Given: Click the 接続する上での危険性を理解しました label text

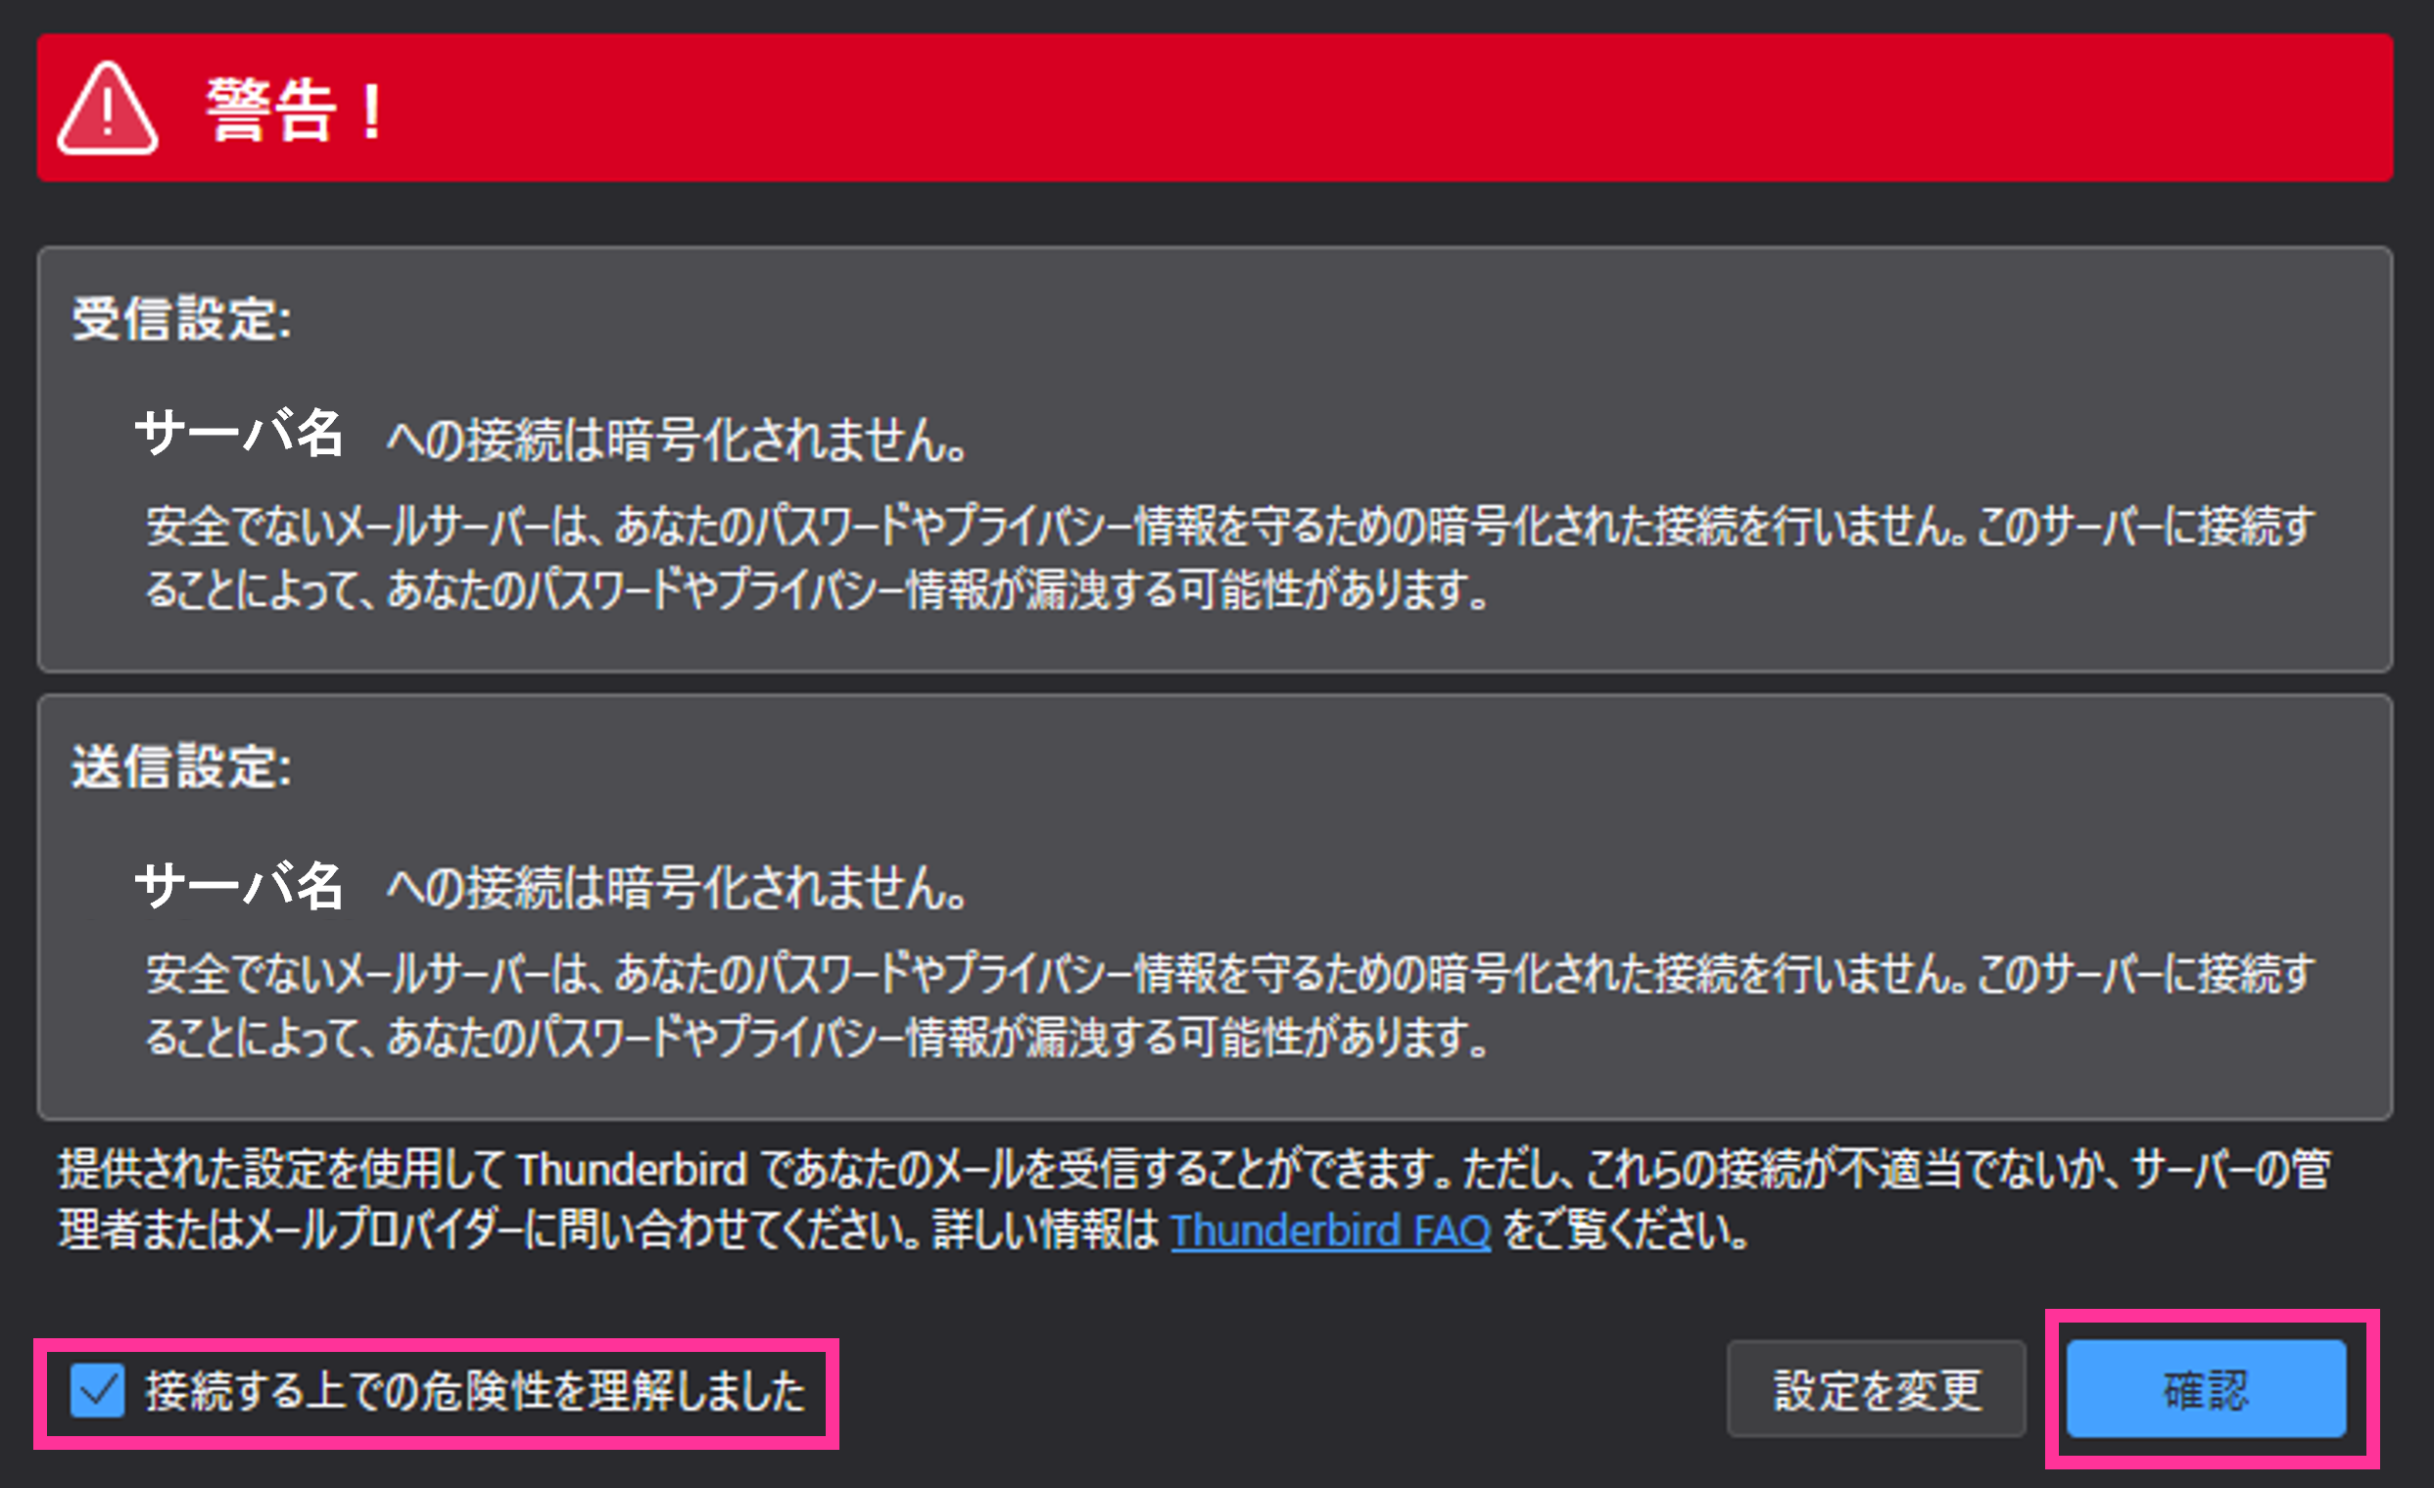Looking at the screenshot, I should 476,1390.
